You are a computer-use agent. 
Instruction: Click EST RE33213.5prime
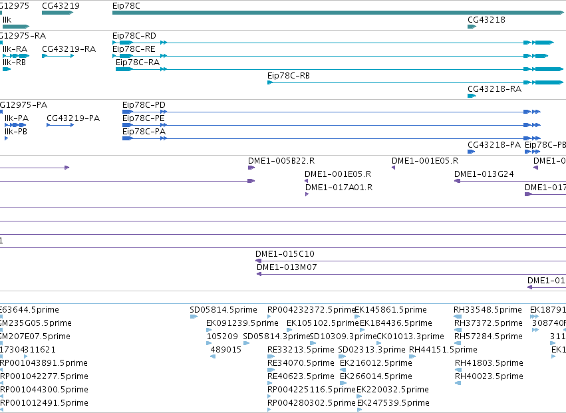click(301, 350)
